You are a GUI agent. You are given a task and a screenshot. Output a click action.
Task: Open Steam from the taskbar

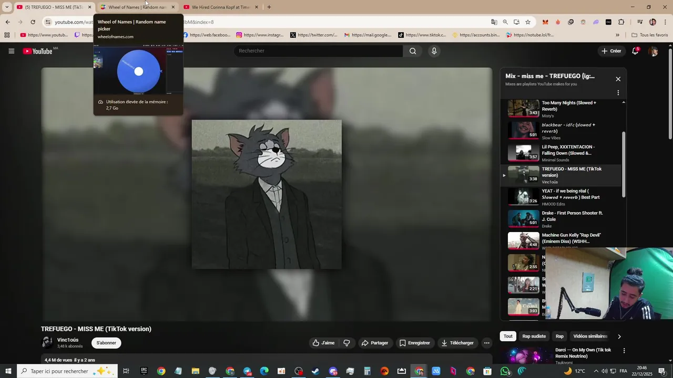pyautogui.click(x=315, y=371)
